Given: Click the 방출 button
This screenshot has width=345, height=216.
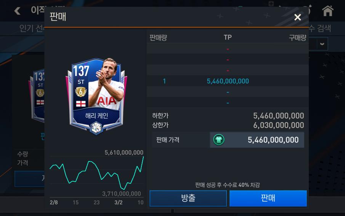Looking at the screenshot, I should [188, 198].
